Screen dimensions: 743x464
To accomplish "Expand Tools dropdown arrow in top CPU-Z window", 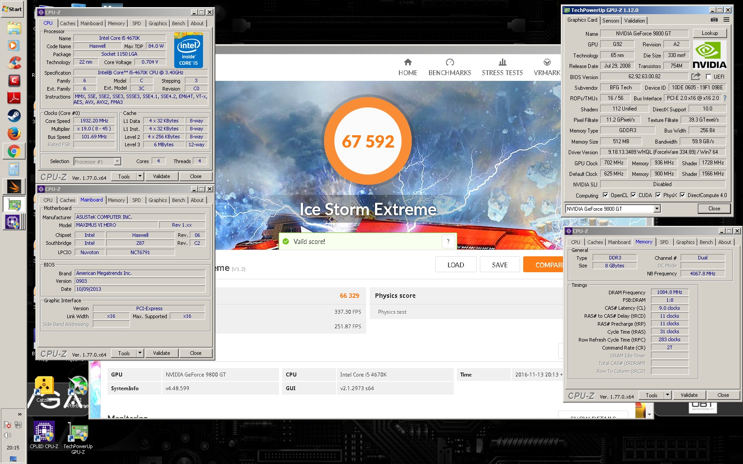I will click(140, 176).
